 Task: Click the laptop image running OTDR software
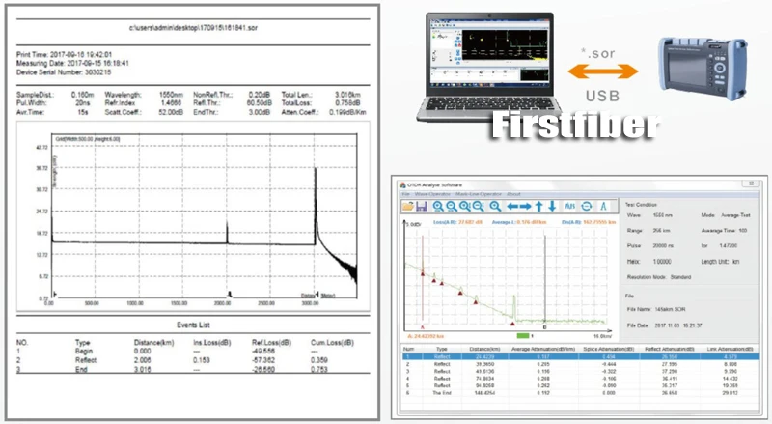pos(490,67)
